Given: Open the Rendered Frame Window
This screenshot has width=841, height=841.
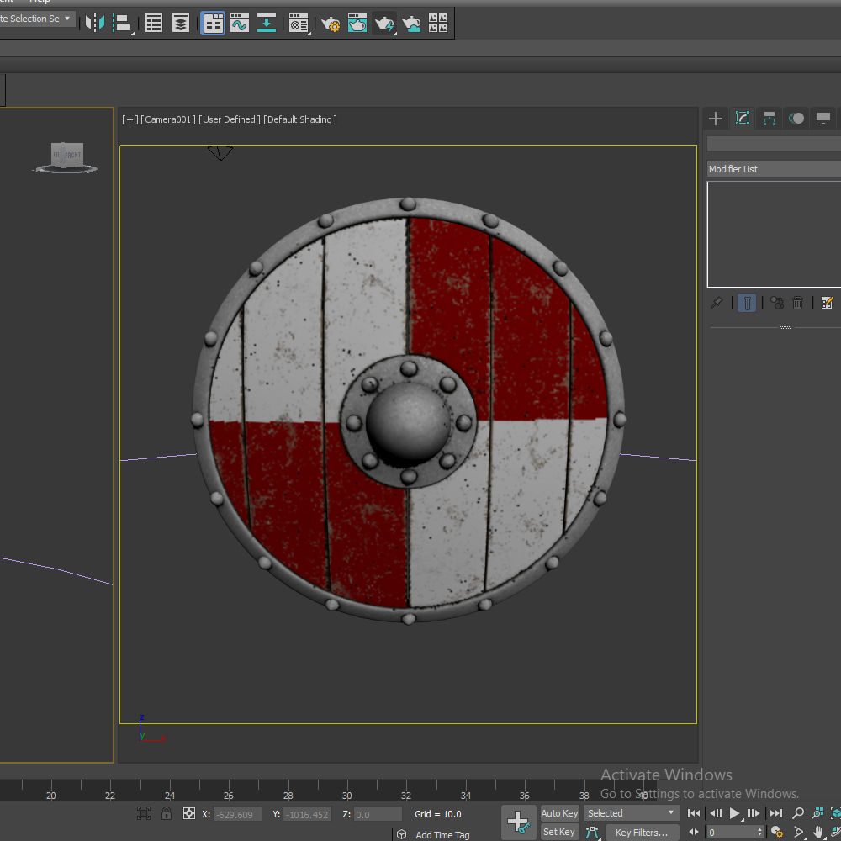Looking at the screenshot, I should tap(357, 23).
